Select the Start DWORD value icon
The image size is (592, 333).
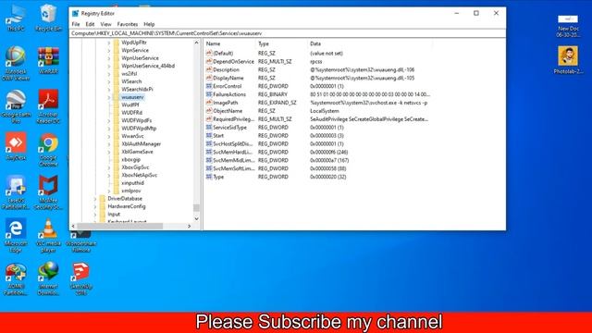(209, 135)
